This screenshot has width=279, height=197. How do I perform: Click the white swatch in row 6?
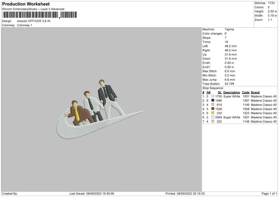click(213, 117)
